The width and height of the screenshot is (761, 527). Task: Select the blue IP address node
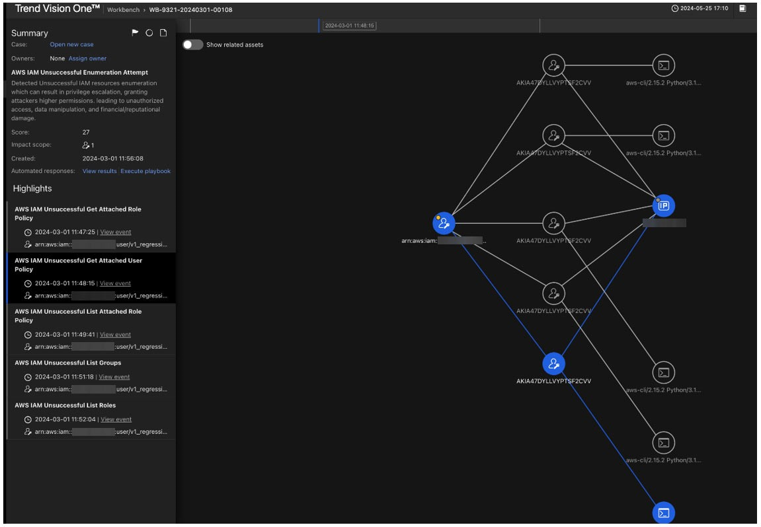pyautogui.click(x=664, y=206)
